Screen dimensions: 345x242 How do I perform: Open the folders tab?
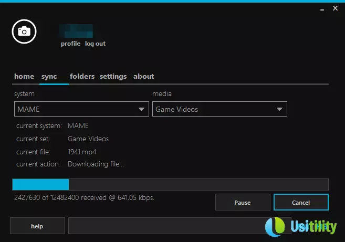tap(82, 76)
